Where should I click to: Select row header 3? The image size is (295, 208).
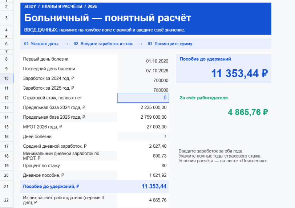click(7, 18)
